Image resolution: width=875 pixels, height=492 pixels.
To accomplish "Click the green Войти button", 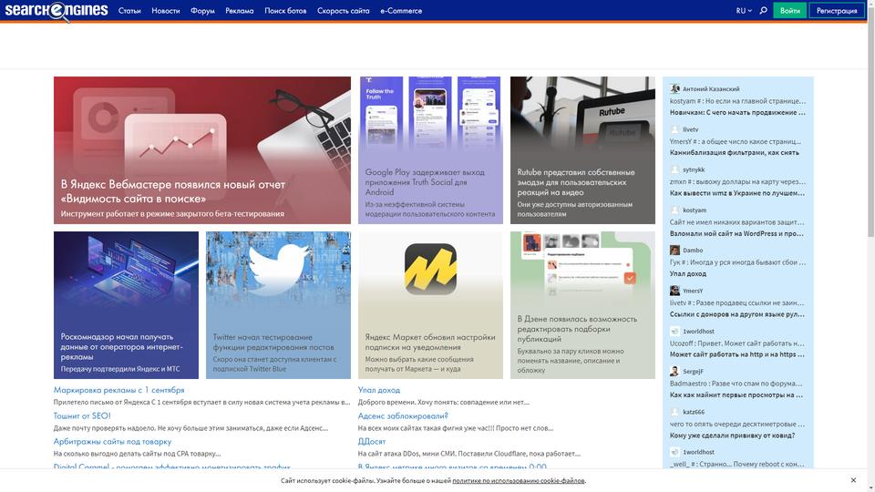I will click(789, 11).
